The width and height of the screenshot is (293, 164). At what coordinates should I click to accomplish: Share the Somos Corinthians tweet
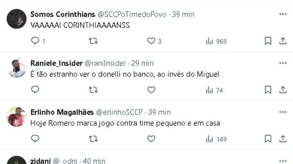283,41
